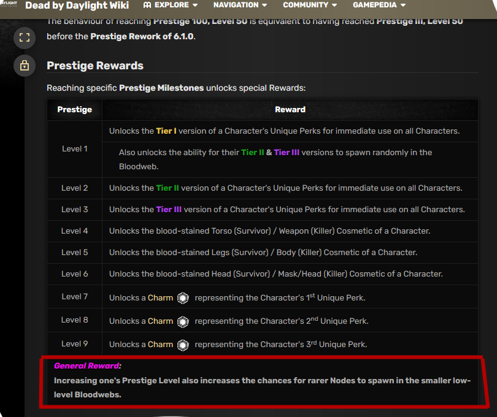Click the blood-stained Legs reward text
The image size is (497, 417).
pyautogui.click(x=263, y=253)
